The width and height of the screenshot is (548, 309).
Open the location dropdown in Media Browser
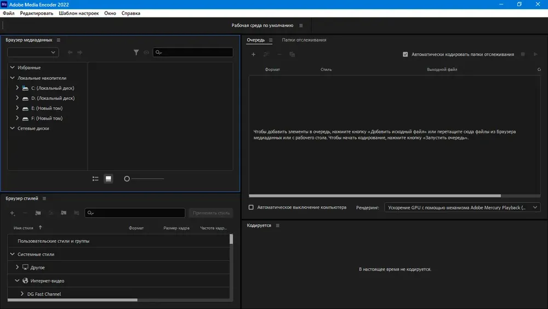pos(33,53)
